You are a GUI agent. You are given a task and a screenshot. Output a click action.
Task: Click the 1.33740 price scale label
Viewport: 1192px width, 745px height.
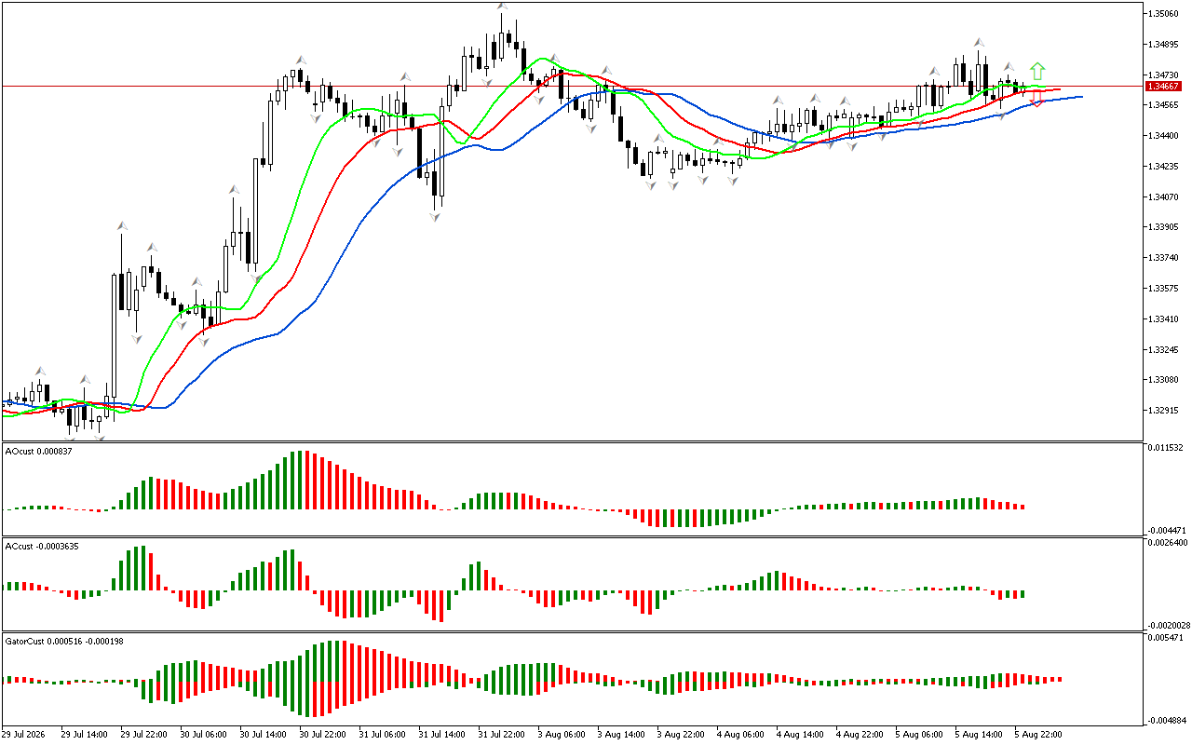click(1165, 258)
